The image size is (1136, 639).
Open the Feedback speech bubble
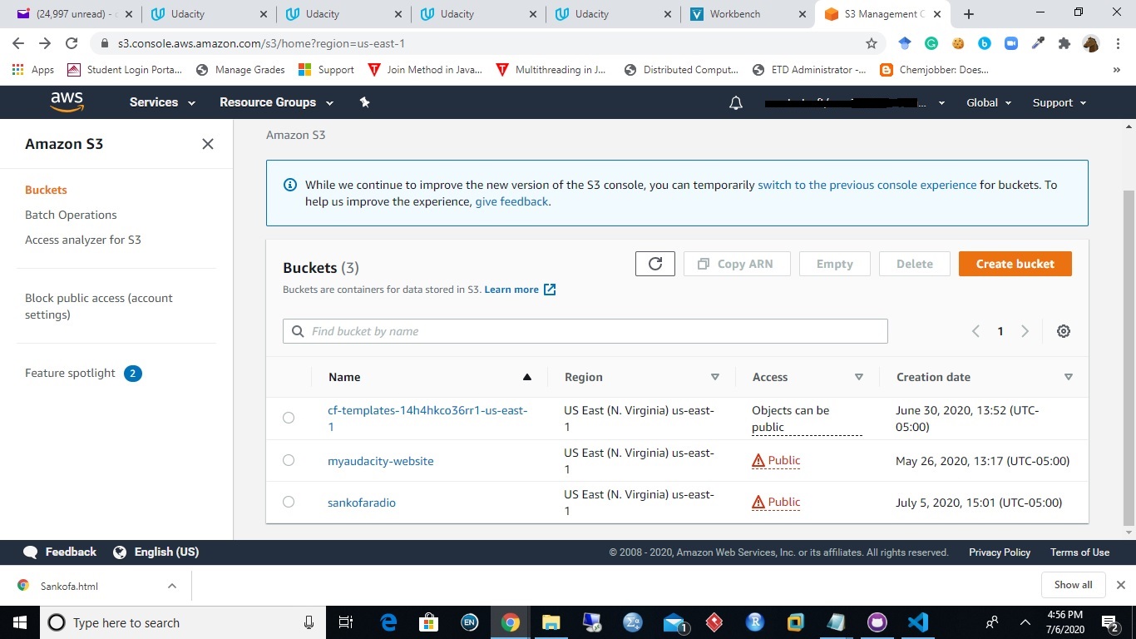[x=30, y=552]
